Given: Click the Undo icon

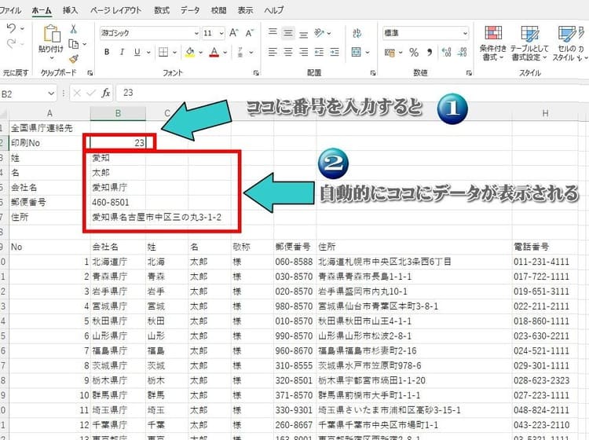Looking at the screenshot, I should click(x=11, y=28).
